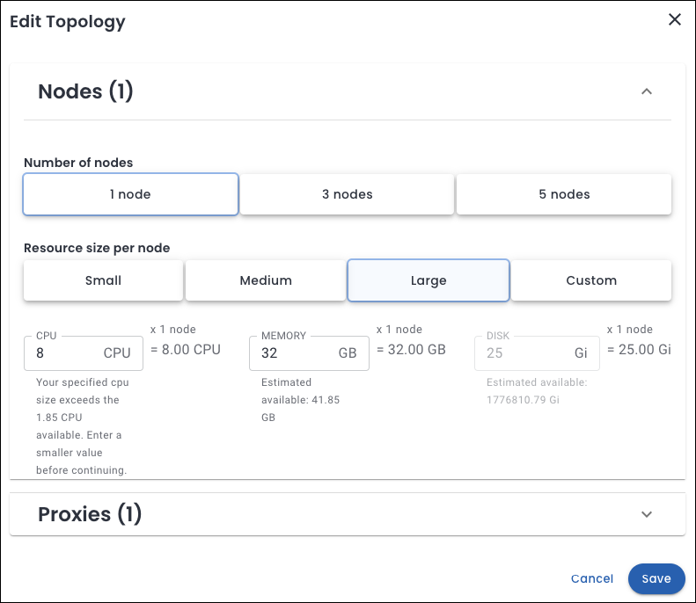The height and width of the screenshot is (603, 696).
Task: Switch to the 5 nodes option
Action: click(x=564, y=194)
